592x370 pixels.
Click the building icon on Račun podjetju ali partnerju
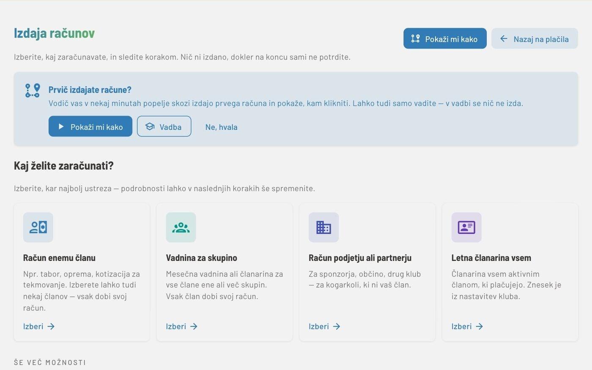[323, 227]
